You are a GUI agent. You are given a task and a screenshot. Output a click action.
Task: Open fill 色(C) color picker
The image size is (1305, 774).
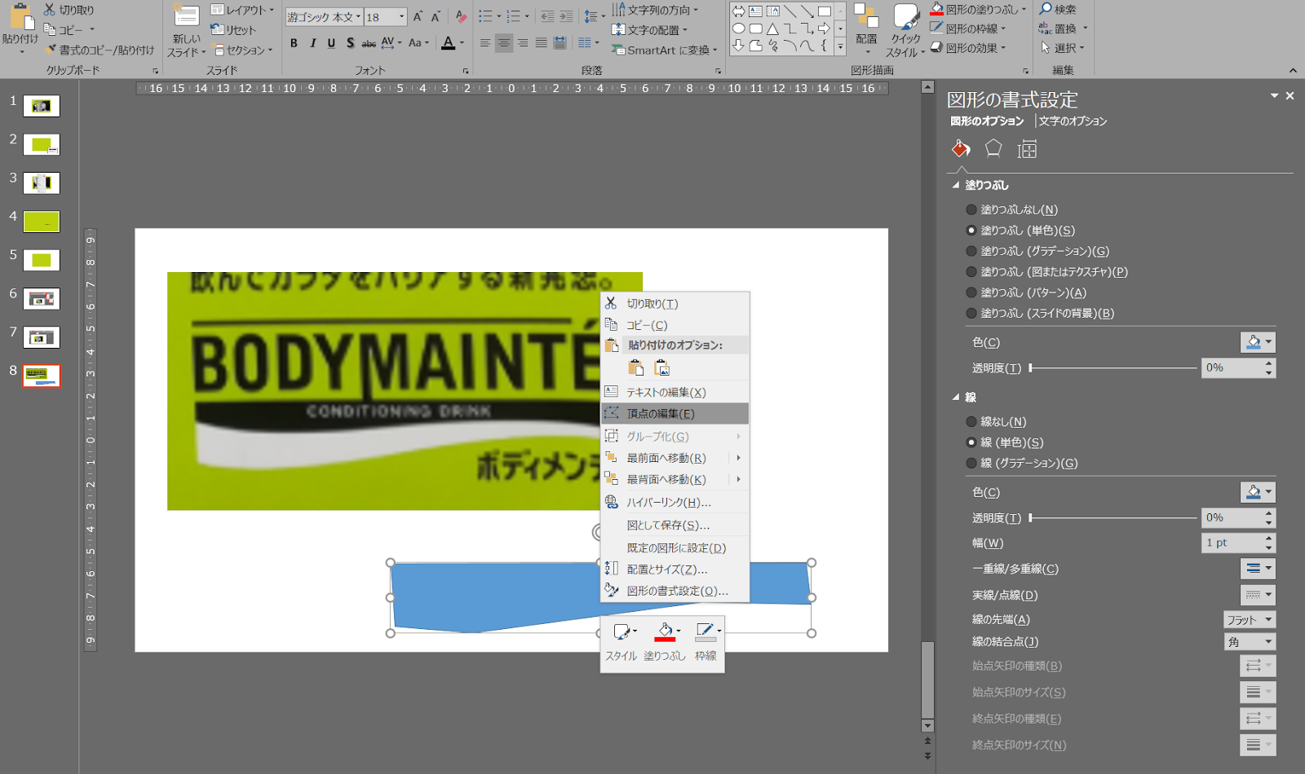[x=1258, y=342]
